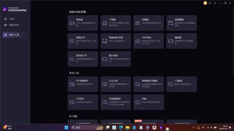
Task: Select the 视频合并 merger tool
Action: tap(83, 41)
